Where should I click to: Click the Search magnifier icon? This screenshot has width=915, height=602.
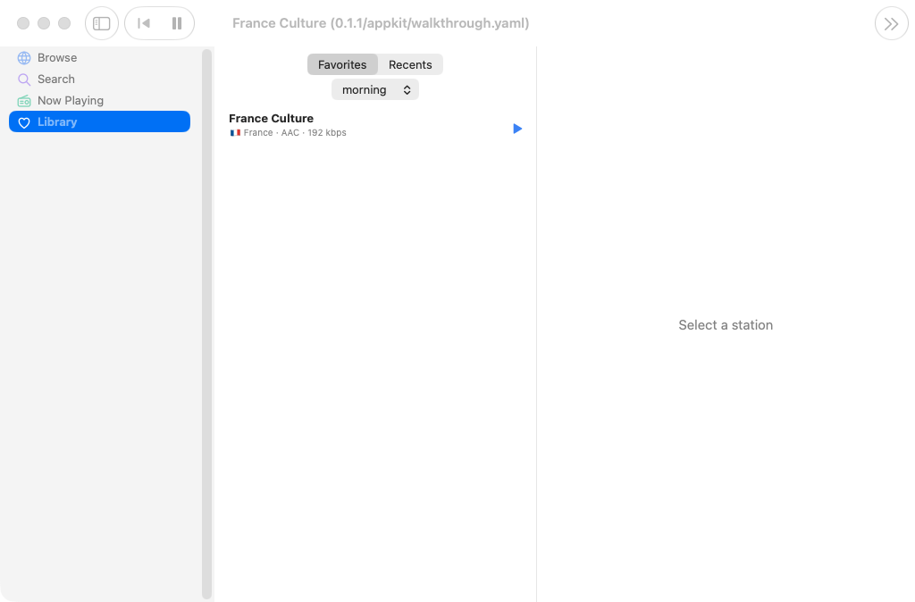pos(24,79)
